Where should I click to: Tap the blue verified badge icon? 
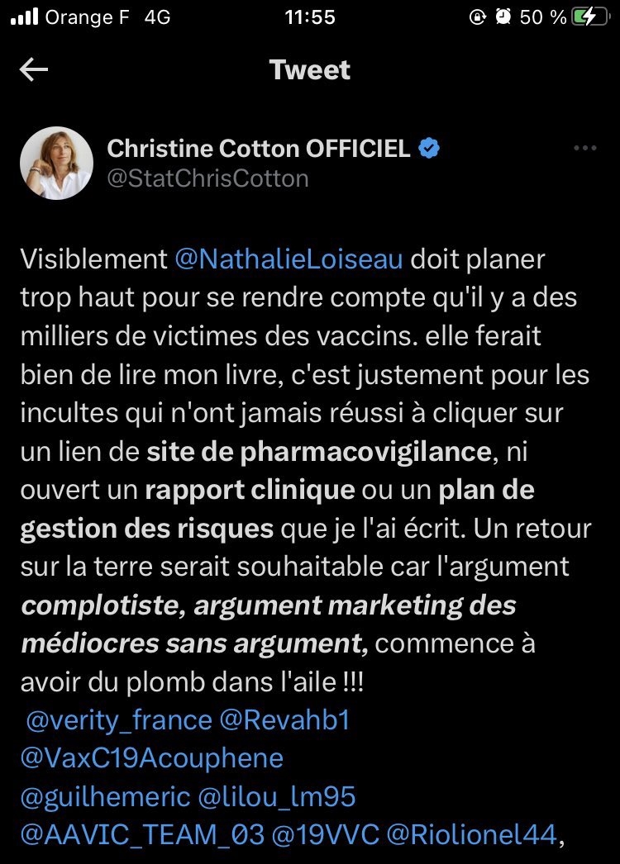(430, 149)
